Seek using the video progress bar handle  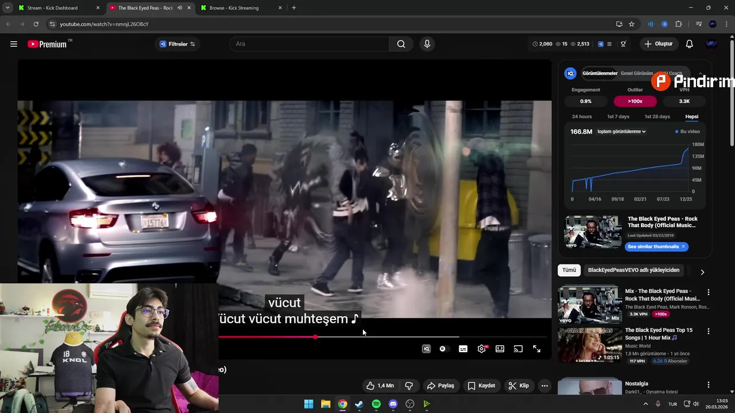[315, 337]
